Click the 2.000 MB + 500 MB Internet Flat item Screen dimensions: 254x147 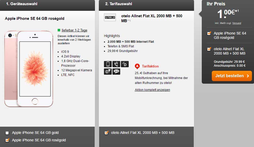coord(130,42)
